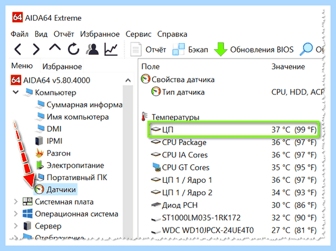Image resolution: width=336 pixels, height=251 pixels.
Task: Expand the Системная плата node
Action: pos(16,202)
